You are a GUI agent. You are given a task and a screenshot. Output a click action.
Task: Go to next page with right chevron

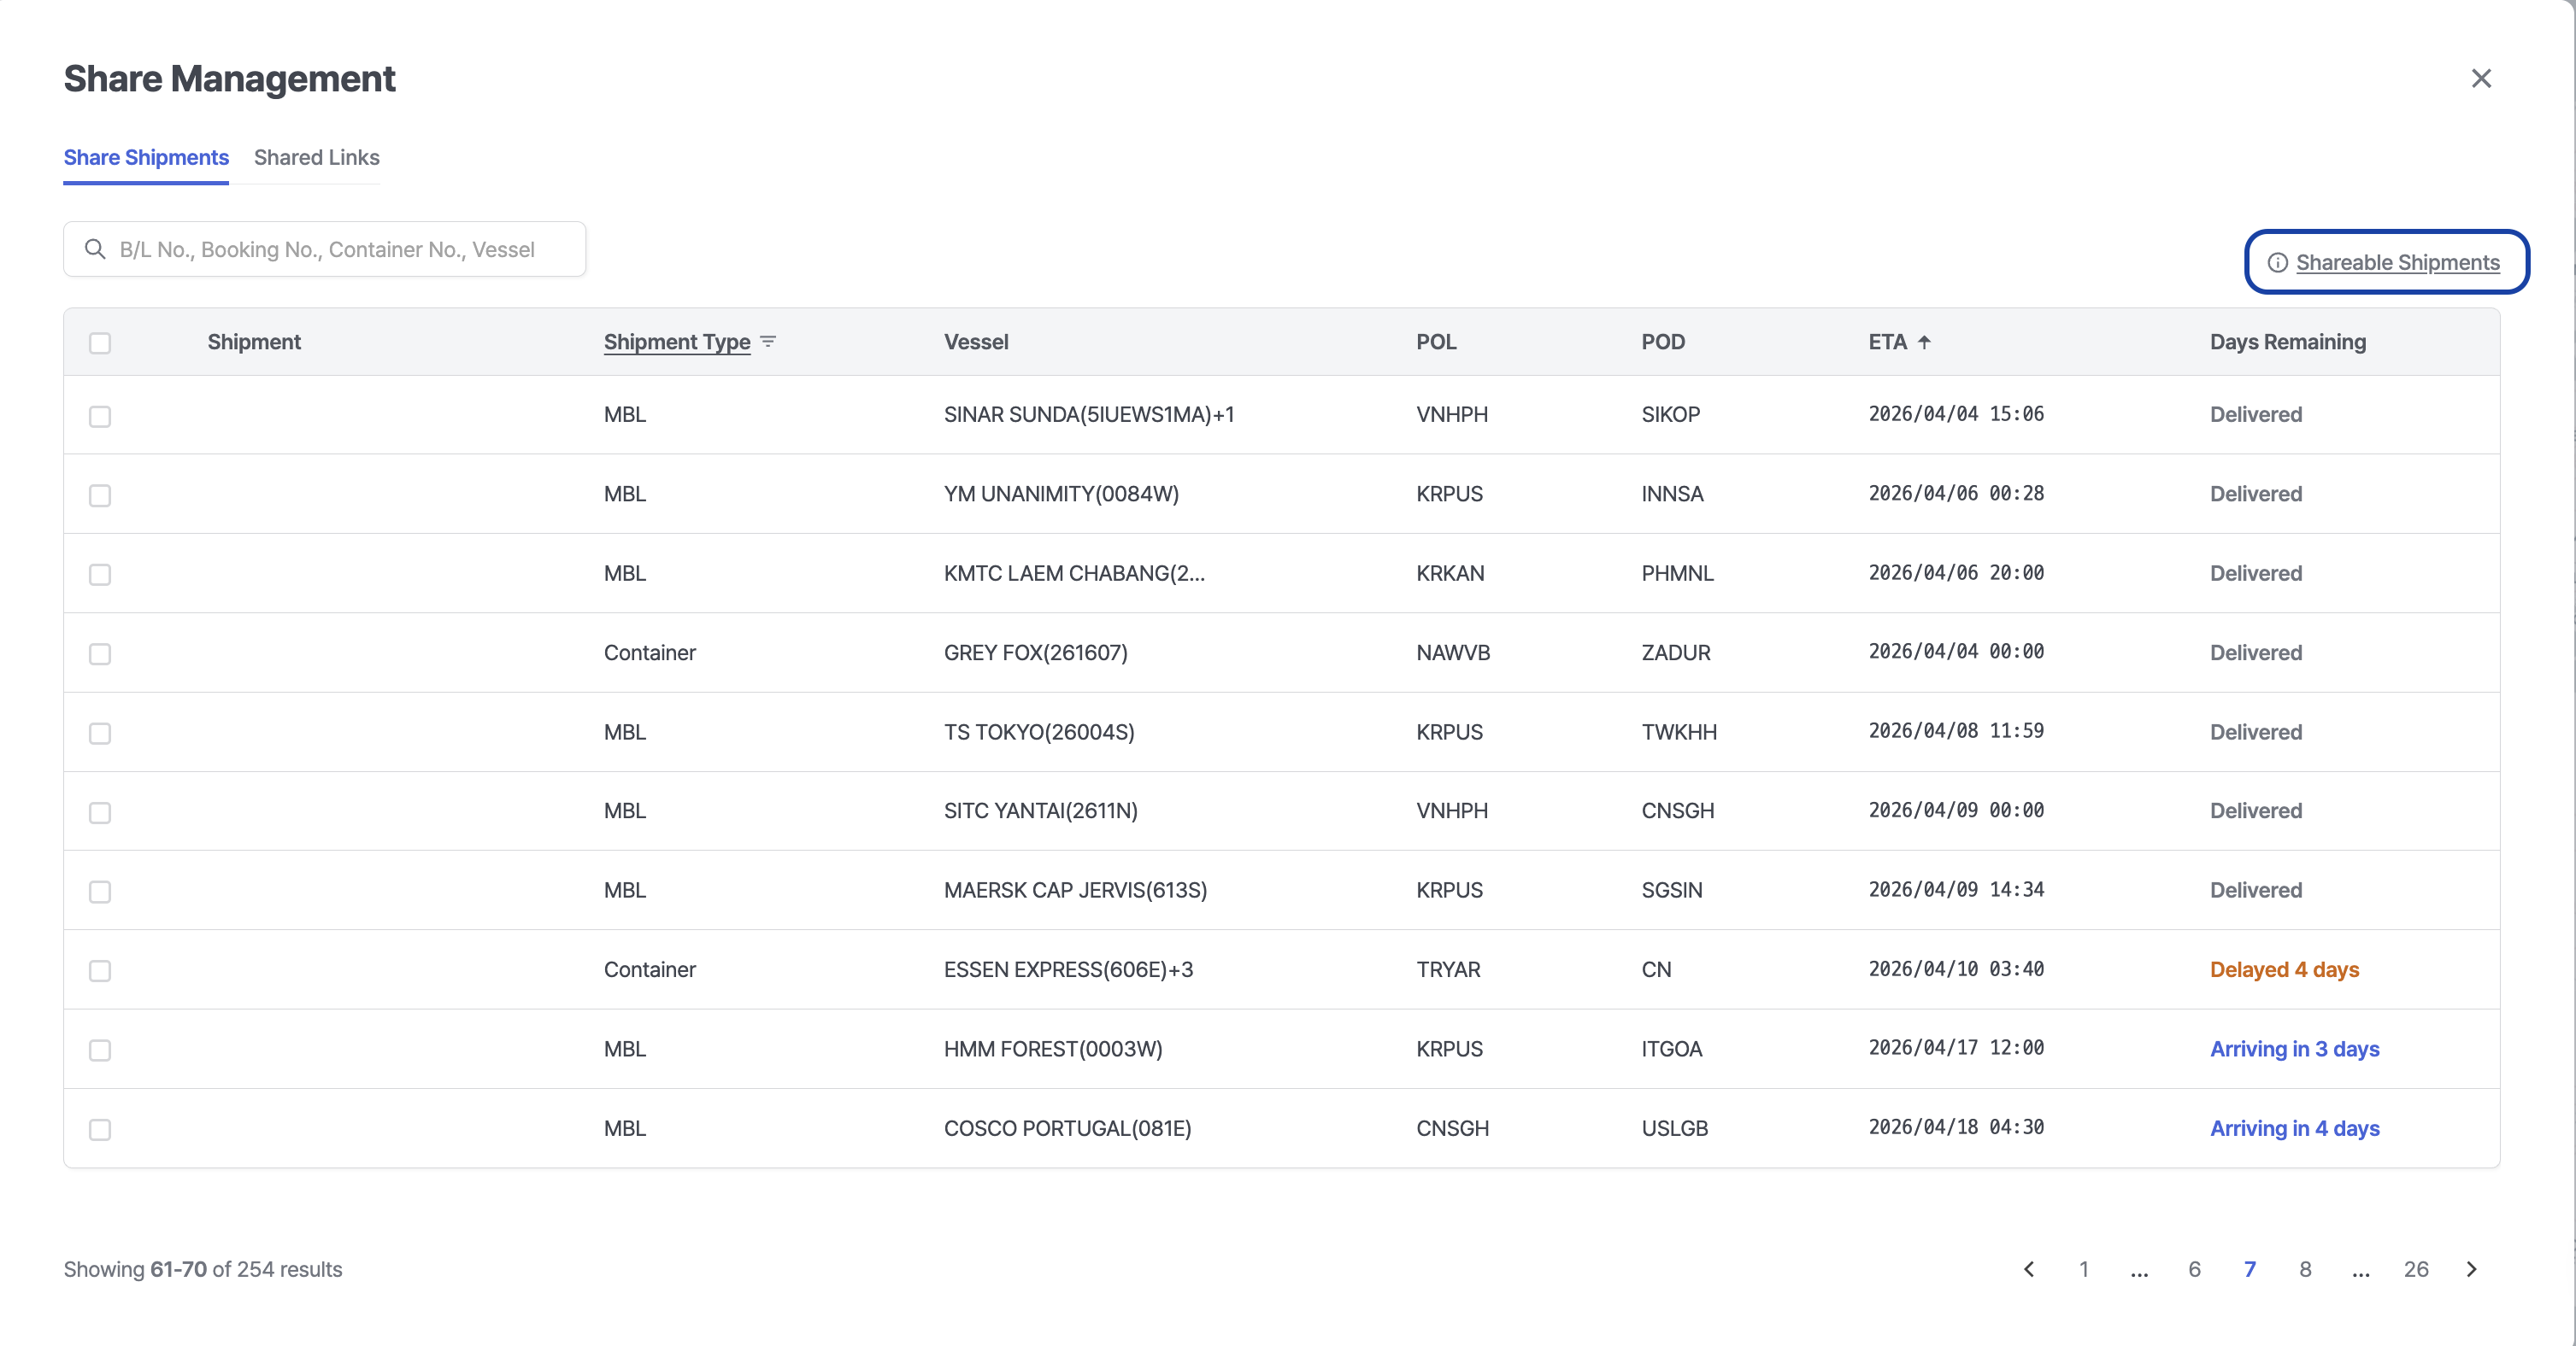2472,1269
